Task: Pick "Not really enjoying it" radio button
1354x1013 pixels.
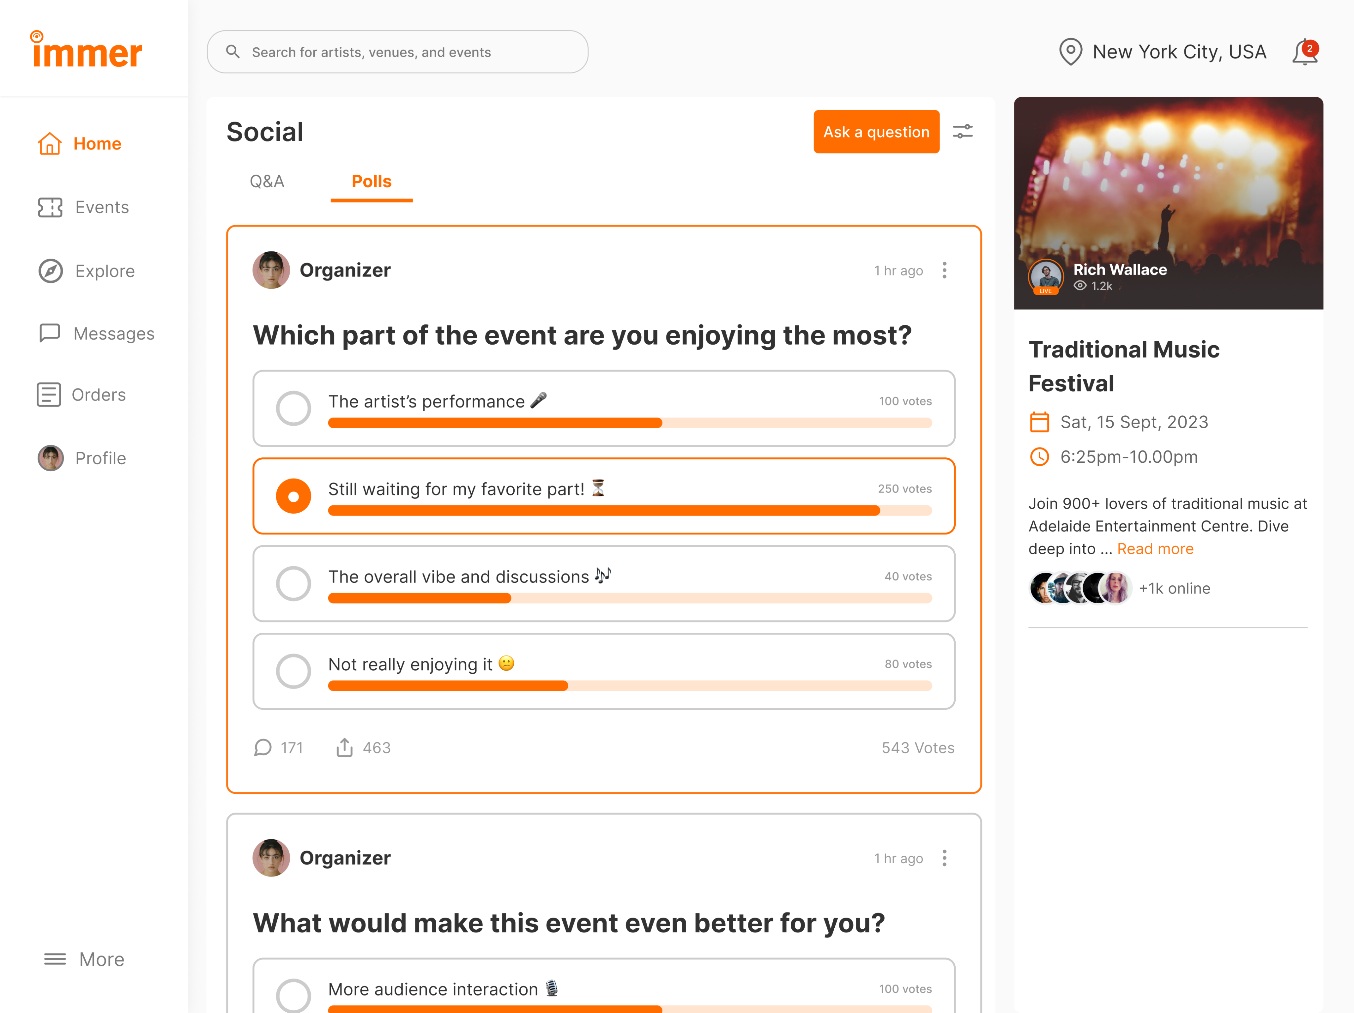Action: [294, 671]
